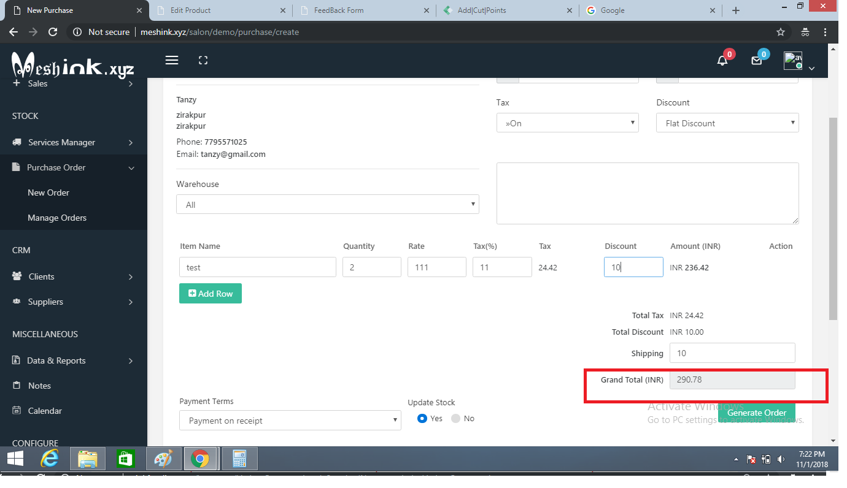Viewport: 847px width, 488px height.
Task: Activate fullscreen mode icon
Action: [203, 60]
